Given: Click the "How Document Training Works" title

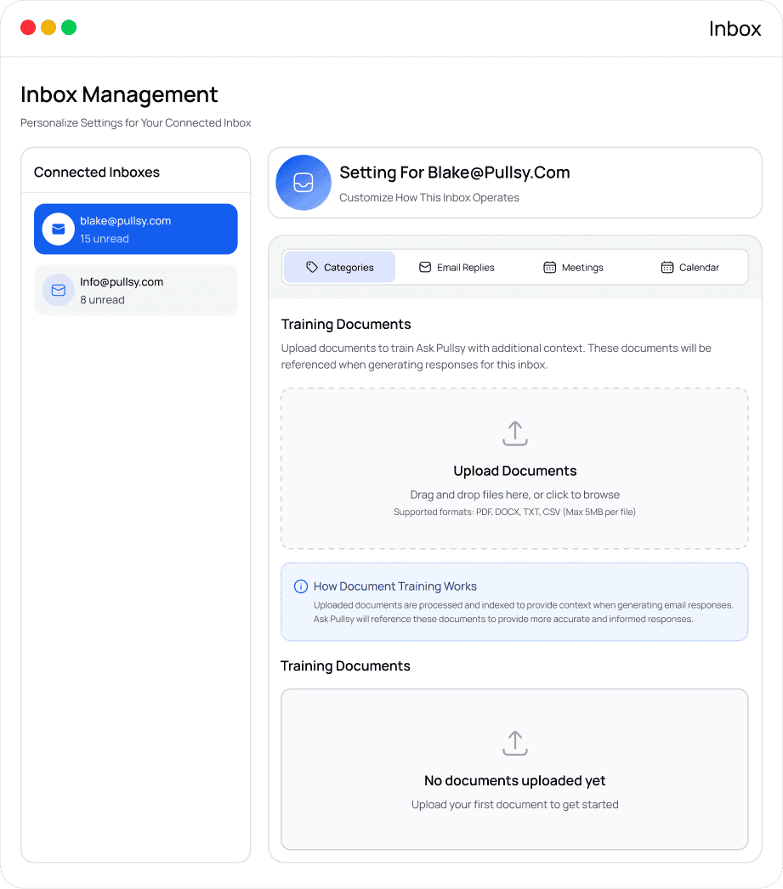Looking at the screenshot, I should (x=395, y=586).
